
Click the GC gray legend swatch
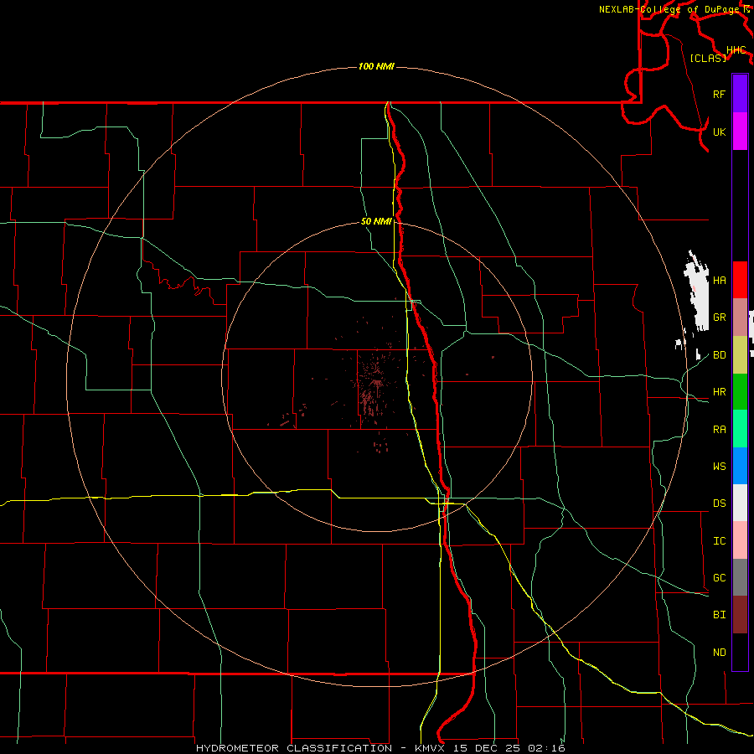pyautogui.click(x=740, y=577)
